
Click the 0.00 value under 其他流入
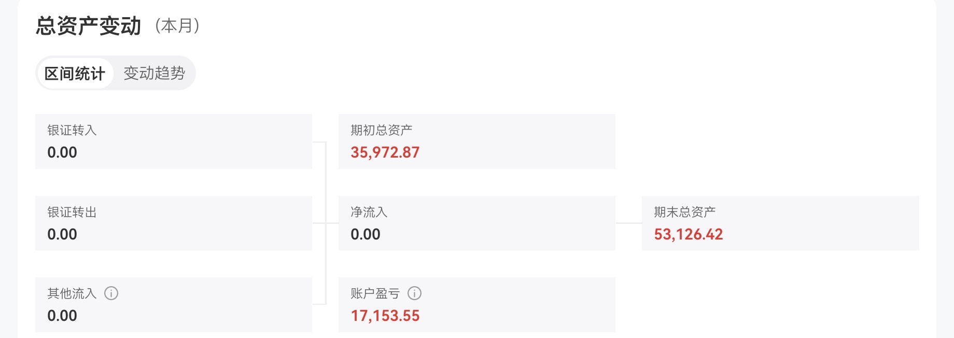pyautogui.click(x=62, y=316)
